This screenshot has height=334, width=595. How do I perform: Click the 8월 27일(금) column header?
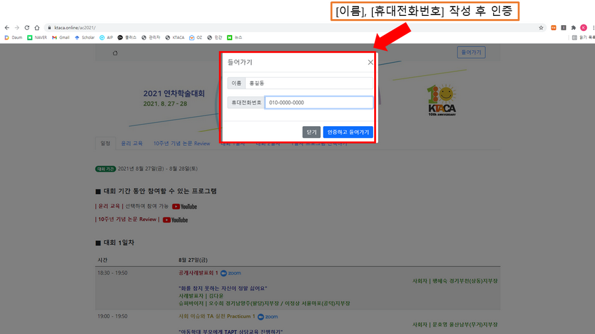(x=193, y=260)
